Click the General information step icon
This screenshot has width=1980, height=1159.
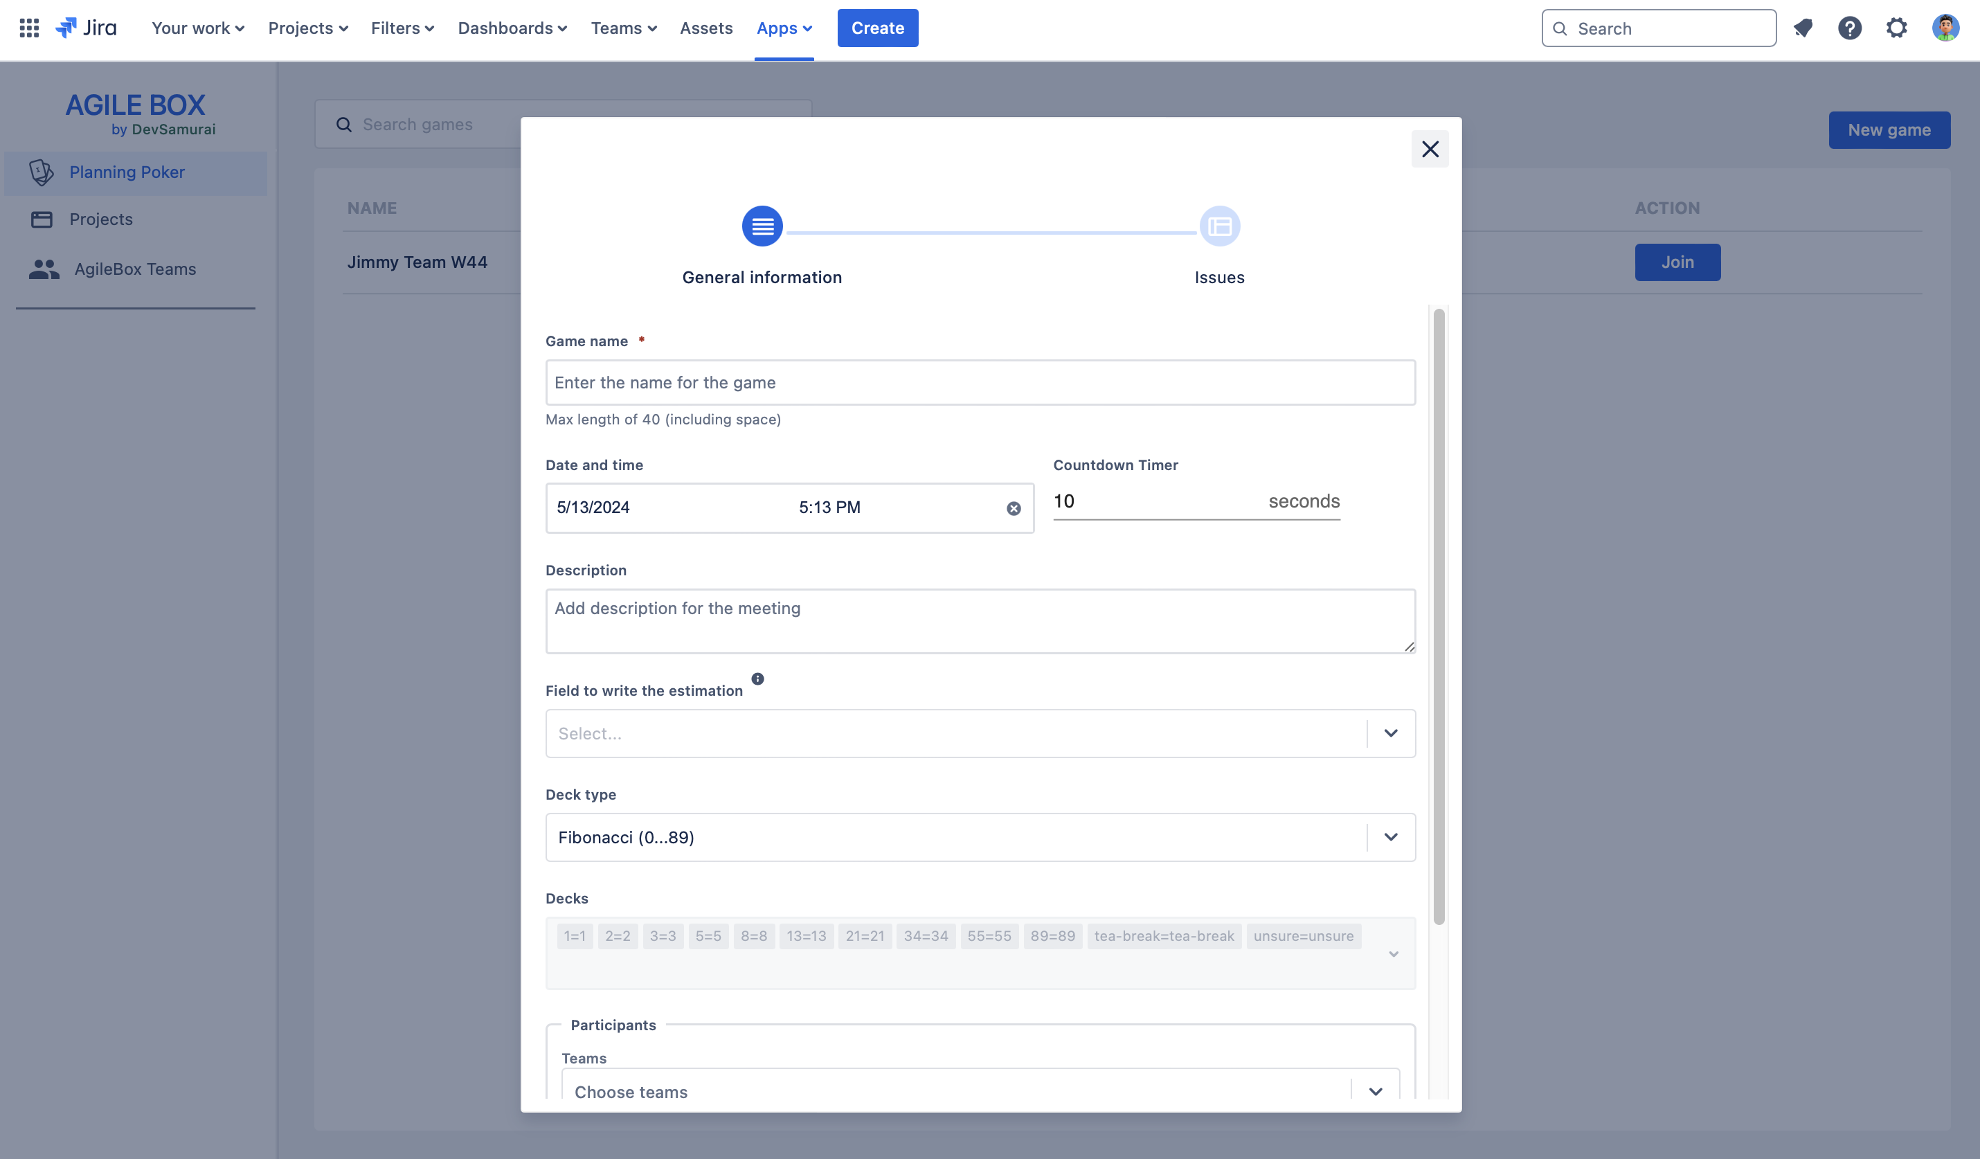(762, 226)
